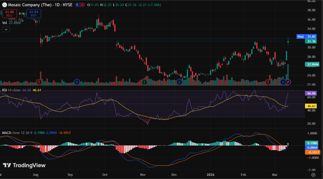Click the purple lightning bolt event marker
This screenshot has width=323, height=179.
click(x=288, y=82)
